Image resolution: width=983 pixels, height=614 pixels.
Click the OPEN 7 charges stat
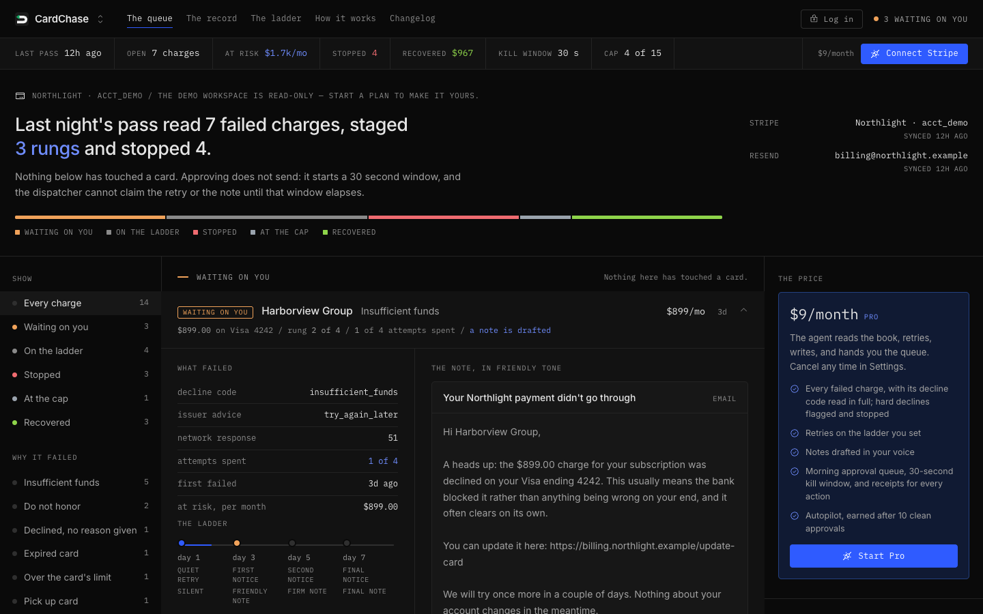click(163, 53)
